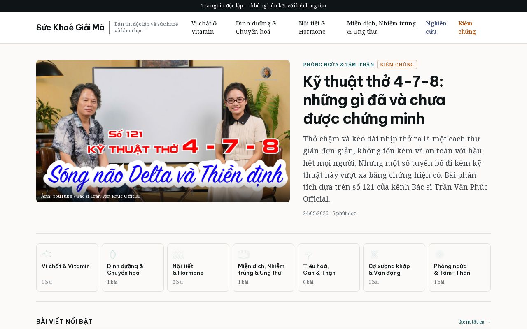The image size is (527, 329).
Task: Click the Vi chất & Vitamin card icon
Action: tap(47, 255)
